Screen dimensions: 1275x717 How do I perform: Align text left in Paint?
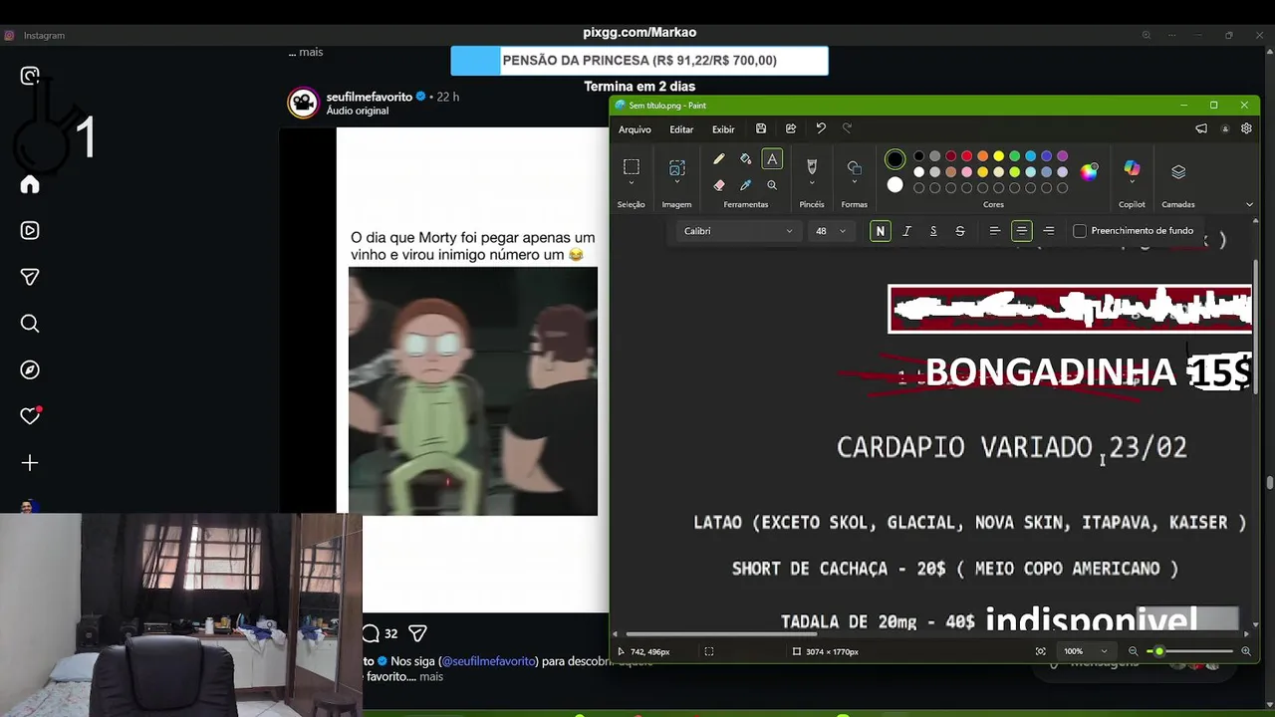click(994, 231)
